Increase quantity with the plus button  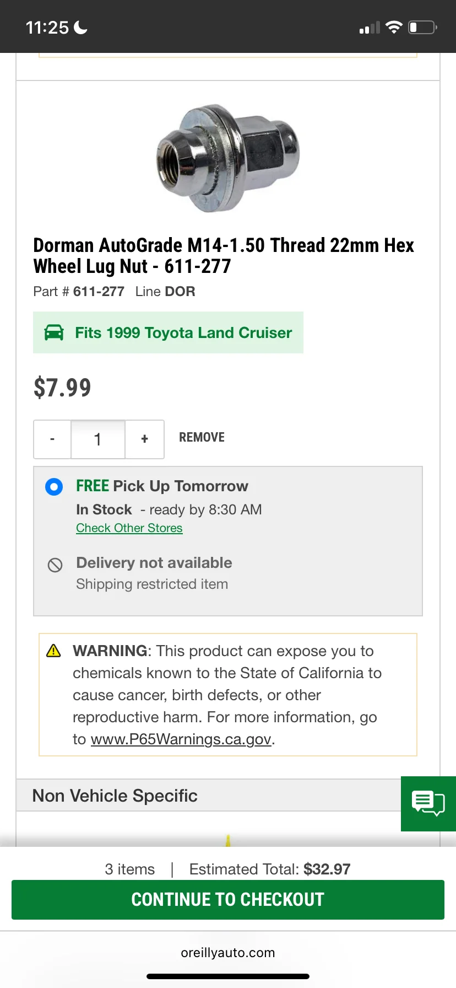coord(145,439)
